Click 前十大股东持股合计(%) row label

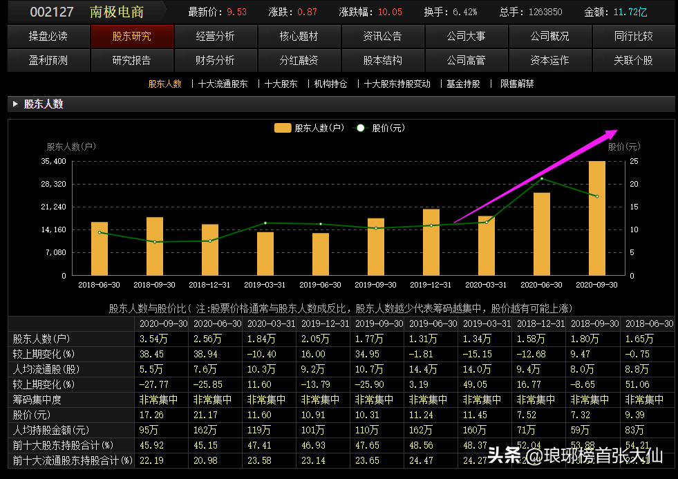click(63, 445)
